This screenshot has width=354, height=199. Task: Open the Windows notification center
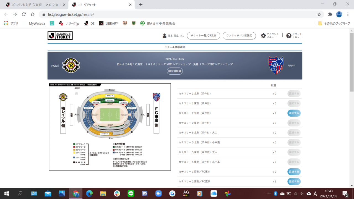(345, 193)
